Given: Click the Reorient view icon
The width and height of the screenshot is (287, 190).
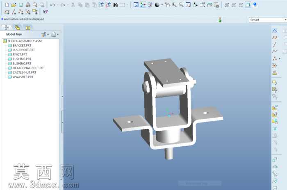Looking at the screenshot, I should tap(195, 5).
